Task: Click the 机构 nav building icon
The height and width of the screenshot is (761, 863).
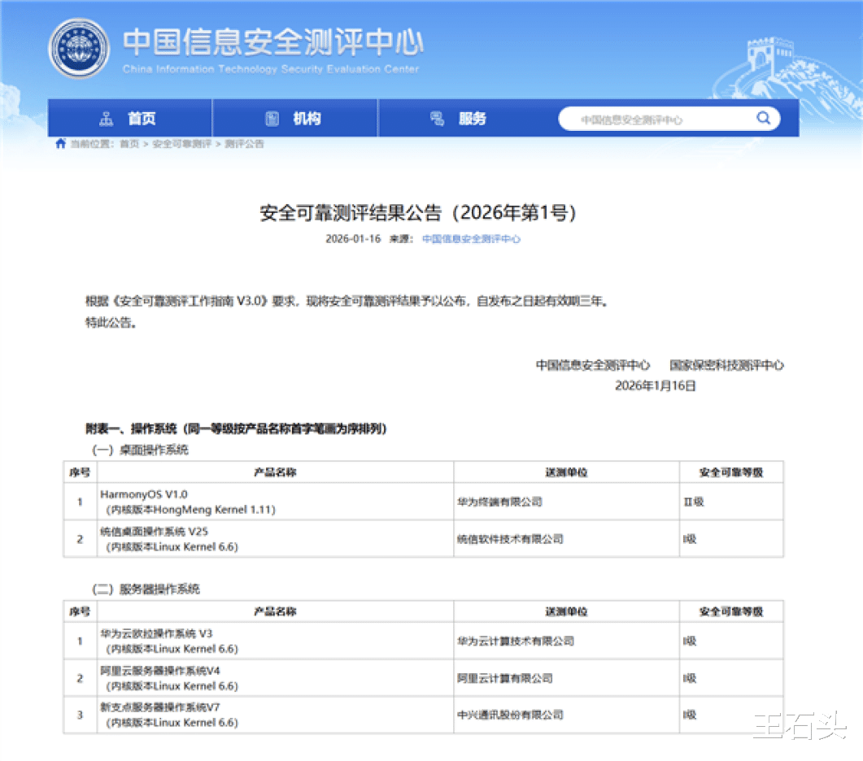Action: (x=272, y=119)
